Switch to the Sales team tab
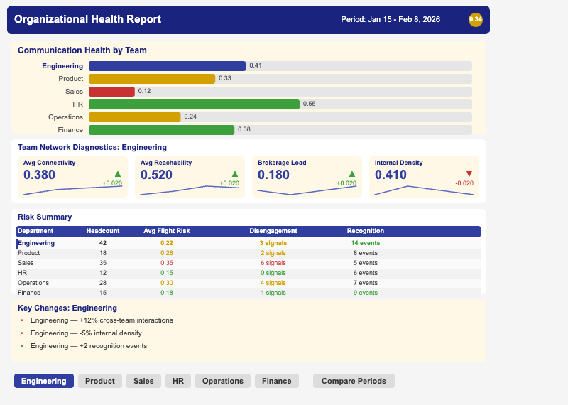Screen dimensions: 568x405 143,381
